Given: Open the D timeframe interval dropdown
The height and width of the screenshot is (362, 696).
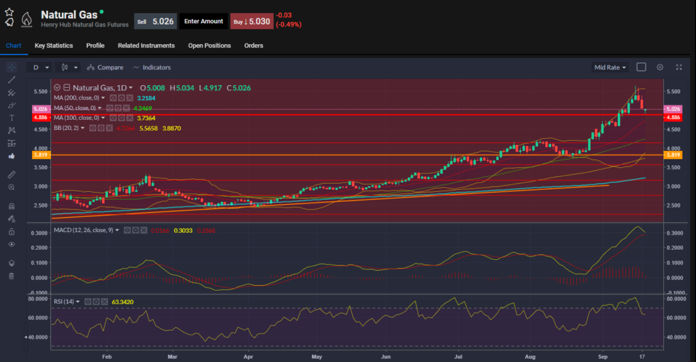Looking at the screenshot, I should (40, 67).
